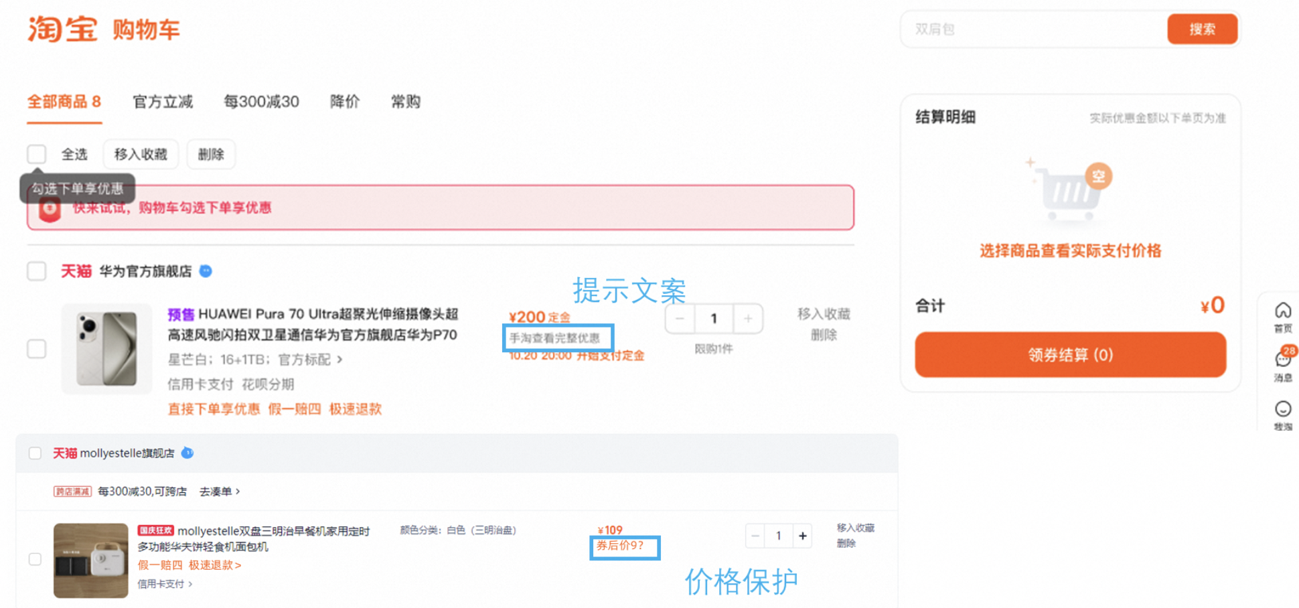Click 每300减30,可跨店 promotion text

pyautogui.click(x=142, y=491)
